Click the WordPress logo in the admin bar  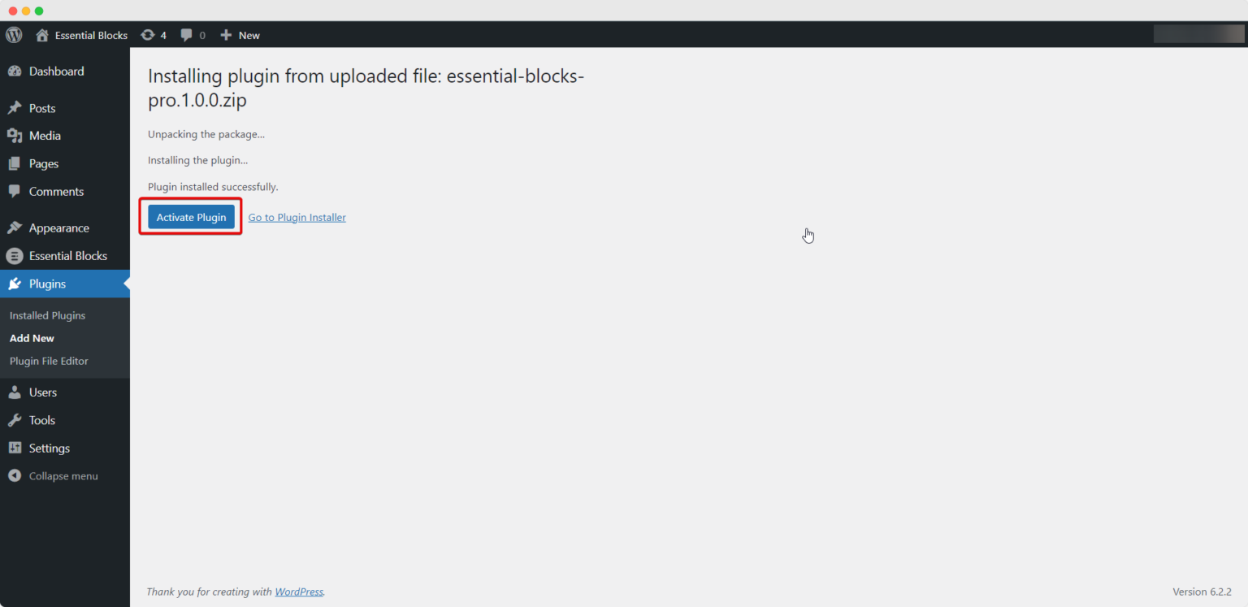13,34
